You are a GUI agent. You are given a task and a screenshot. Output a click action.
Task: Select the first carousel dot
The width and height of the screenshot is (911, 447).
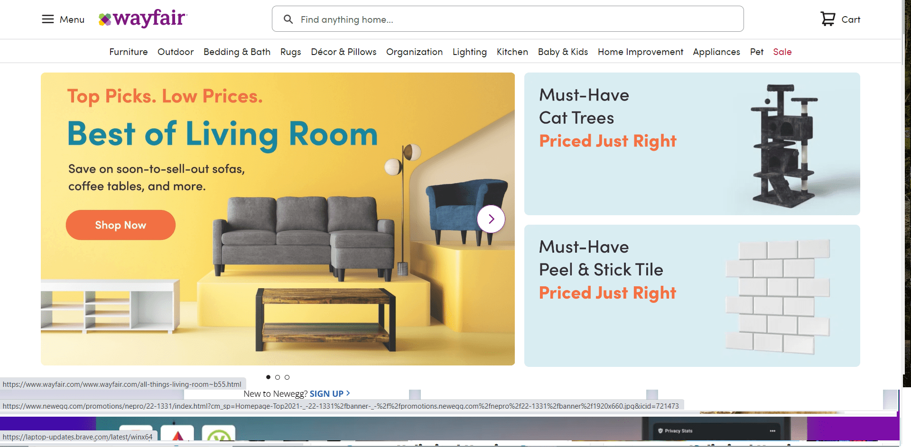point(268,377)
